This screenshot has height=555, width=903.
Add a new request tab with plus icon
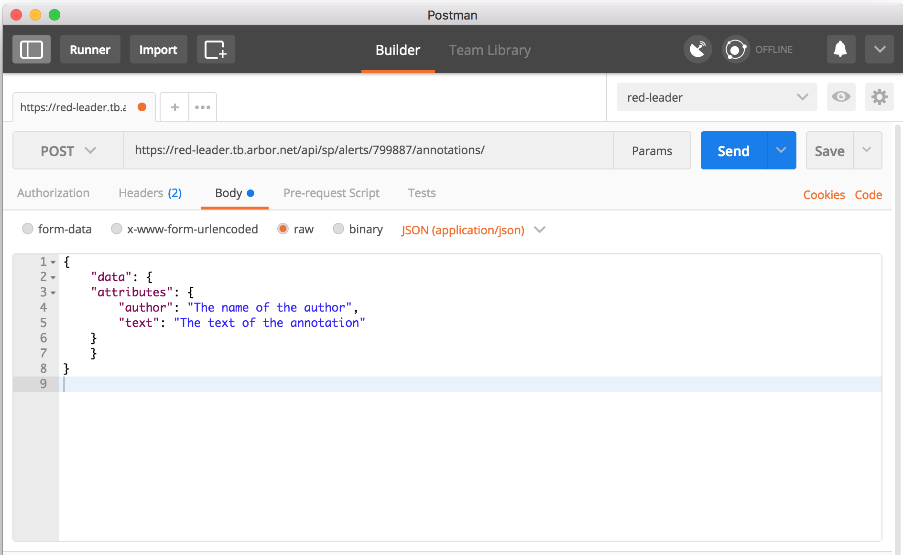pos(174,107)
